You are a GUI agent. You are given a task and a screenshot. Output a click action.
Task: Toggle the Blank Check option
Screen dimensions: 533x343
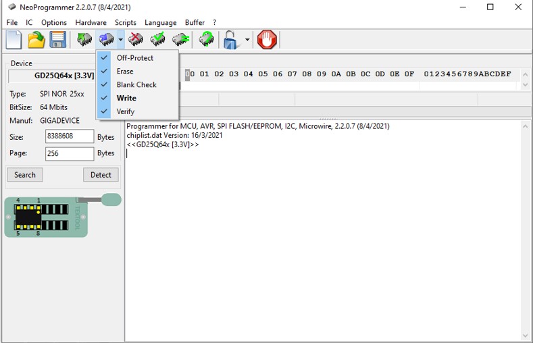coord(138,84)
